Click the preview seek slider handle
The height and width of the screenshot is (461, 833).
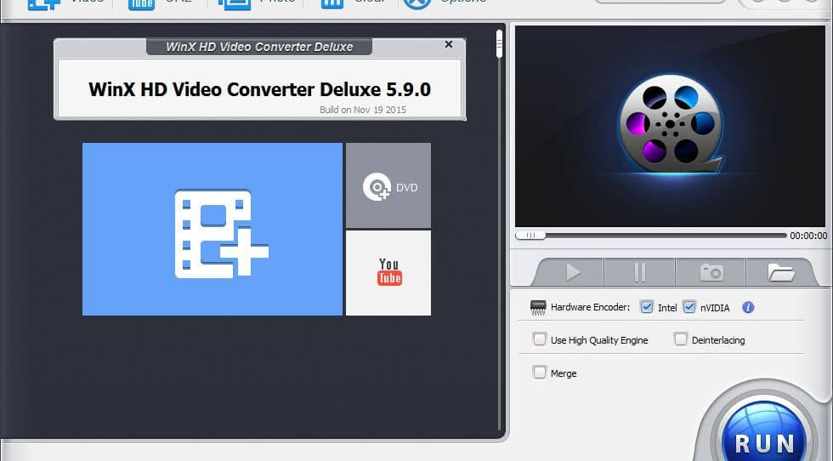click(x=530, y=235)
